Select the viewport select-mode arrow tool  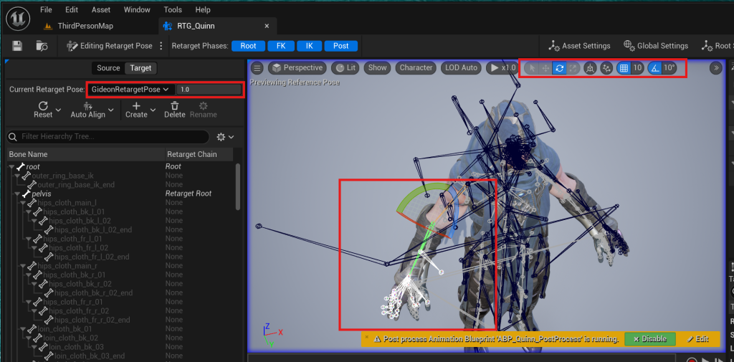[531, 68]
